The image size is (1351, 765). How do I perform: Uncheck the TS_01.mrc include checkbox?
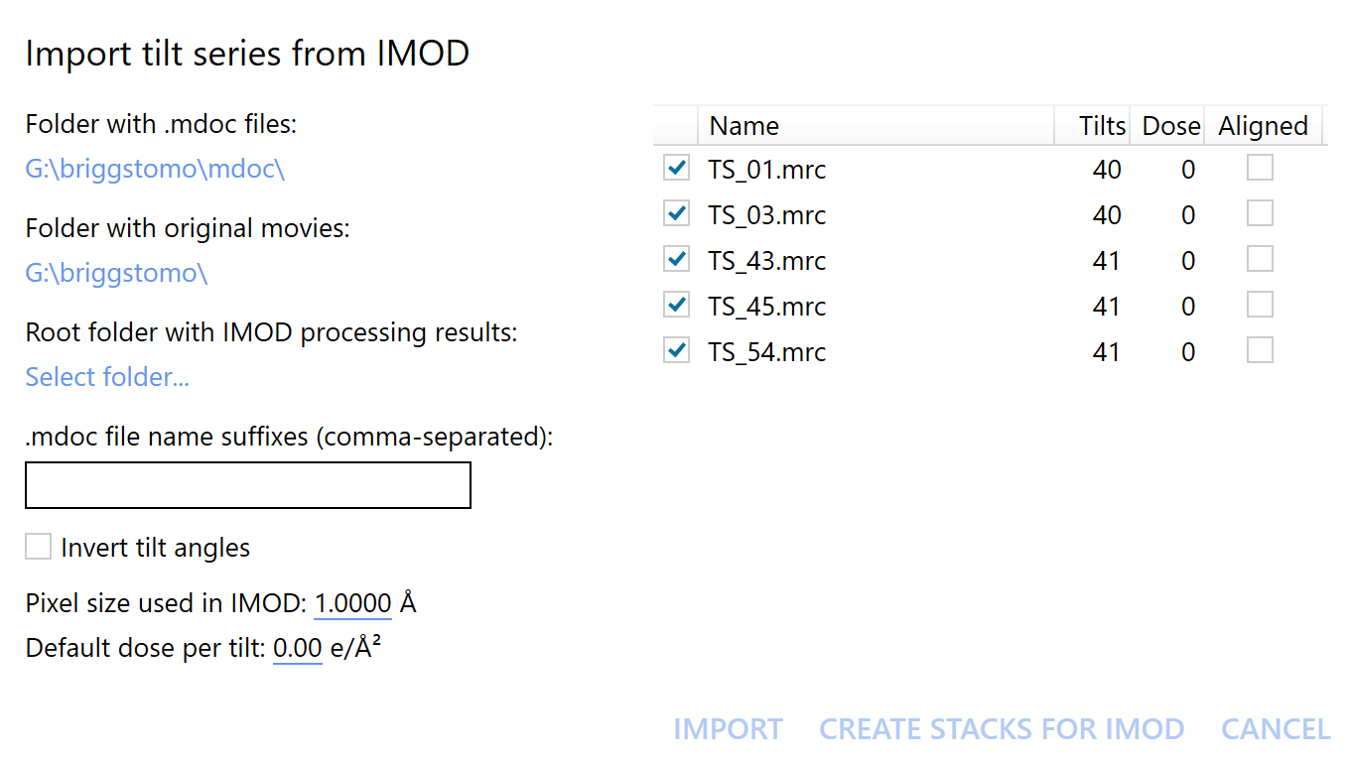(x=676, y=168)
